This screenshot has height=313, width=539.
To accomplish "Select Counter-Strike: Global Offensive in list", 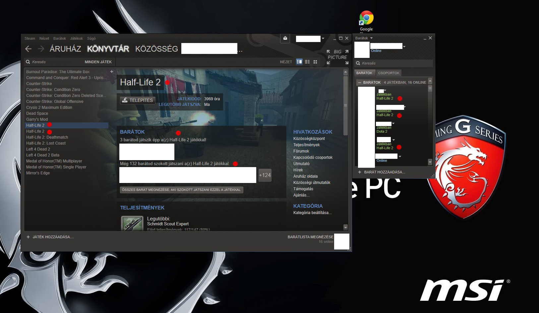I will [55, 102].
